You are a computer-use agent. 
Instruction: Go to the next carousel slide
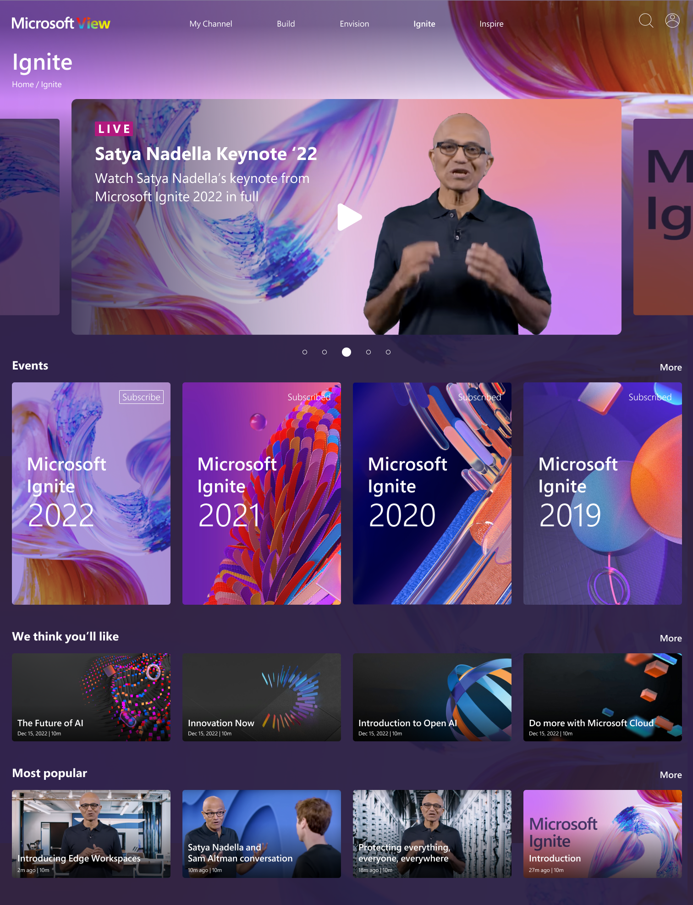(x=663, y=217)
